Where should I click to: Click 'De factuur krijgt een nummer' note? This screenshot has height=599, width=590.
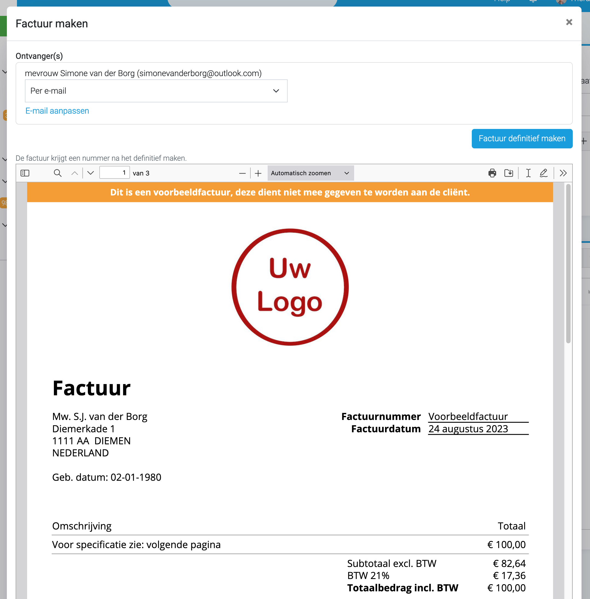[101, 158]
